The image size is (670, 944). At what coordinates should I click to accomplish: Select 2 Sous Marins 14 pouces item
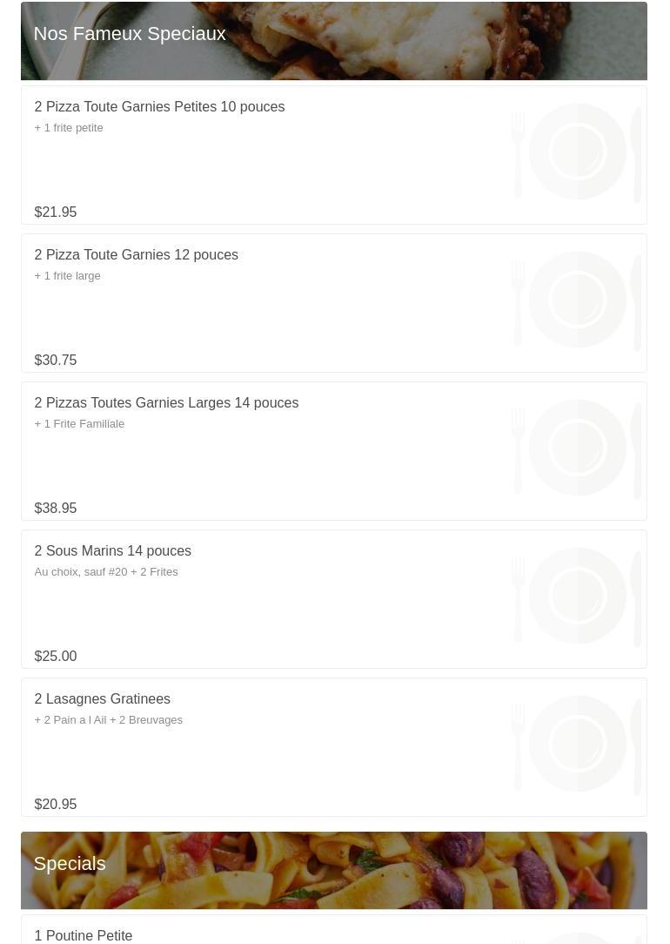(x=113, y=551)
